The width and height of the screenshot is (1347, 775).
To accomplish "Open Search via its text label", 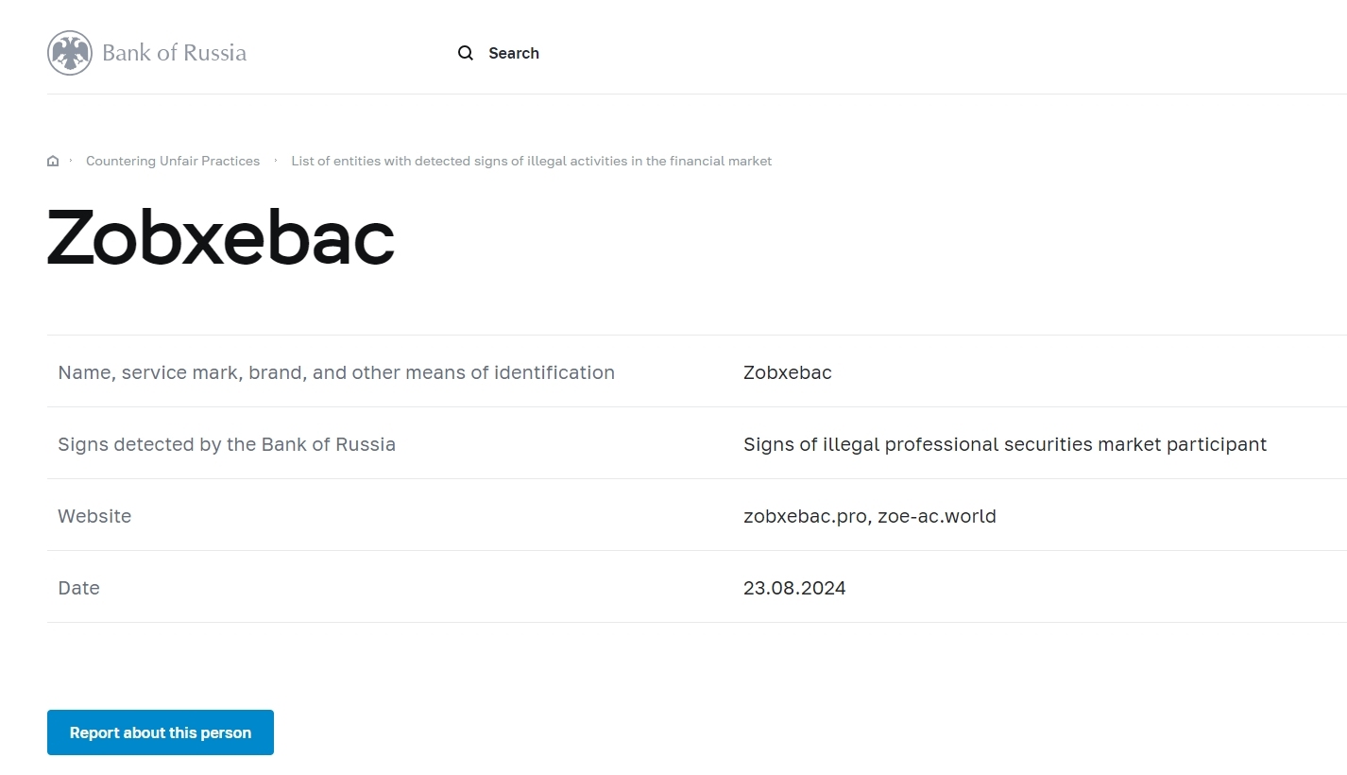I will [514, 53].
